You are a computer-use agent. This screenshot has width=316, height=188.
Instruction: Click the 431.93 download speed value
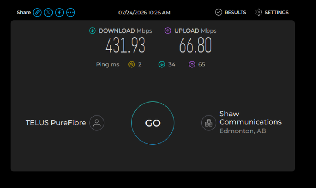point(125,46)
